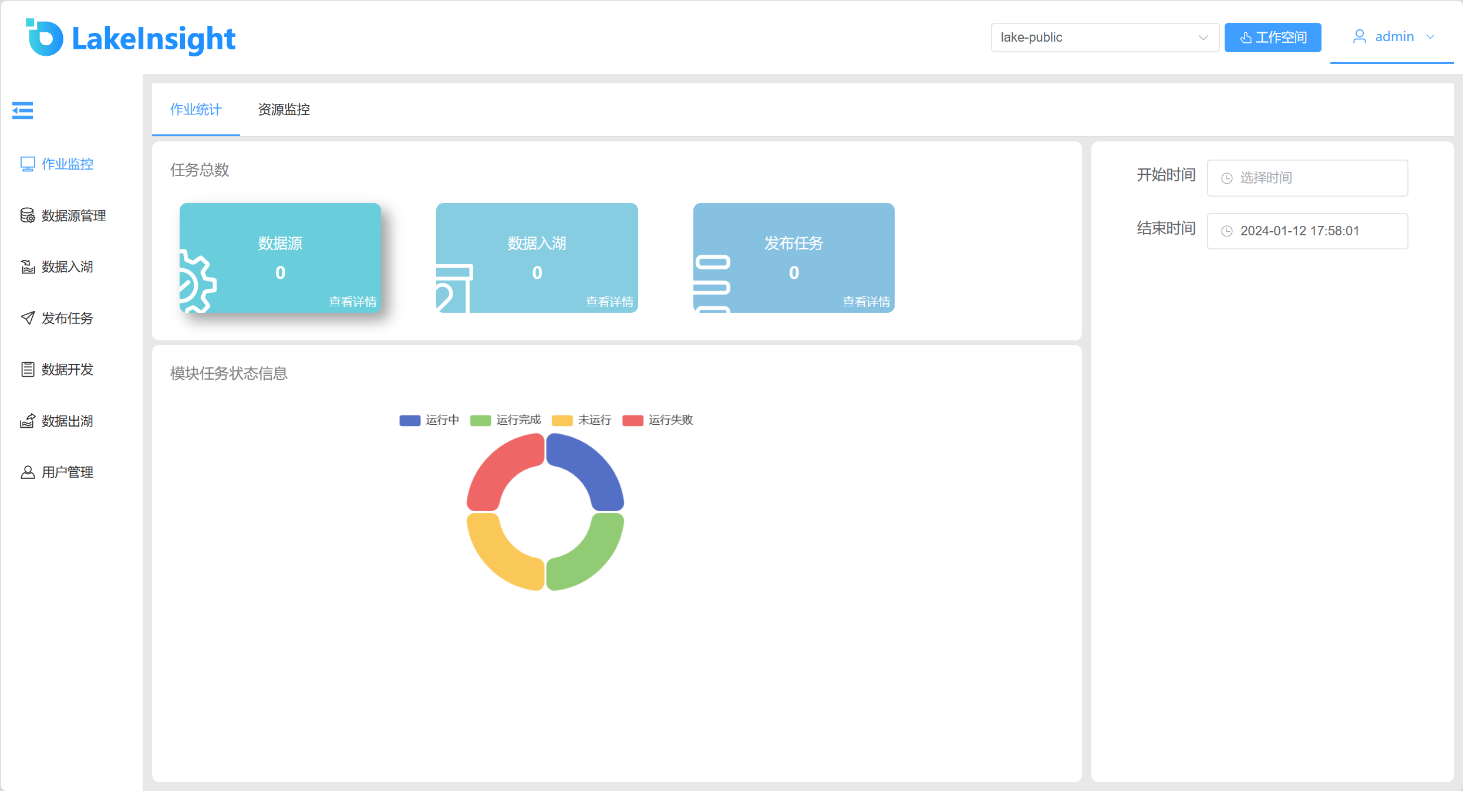The width and height of the screenshot is (1463, 791).
Task: Click the gear icon on 数据源 card
Action: click(x=198, y=281)
